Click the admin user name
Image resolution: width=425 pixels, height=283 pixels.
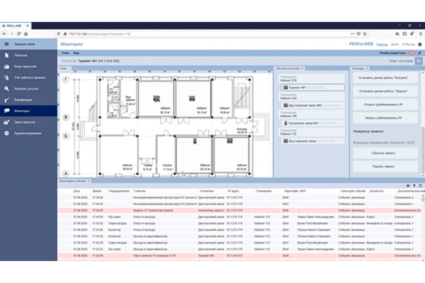pyautogui.click(x=395, y=45)
